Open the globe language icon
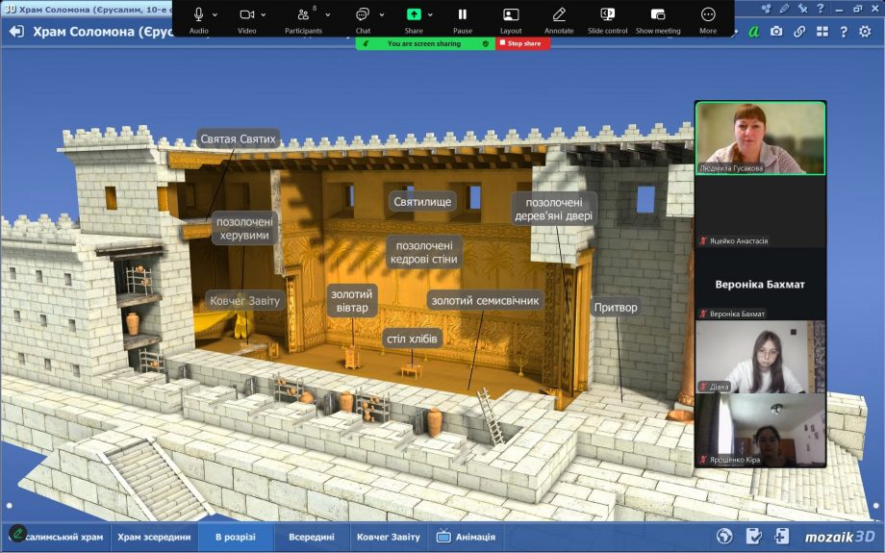Viewport: 885px width, 553px height. coord(724,536)
